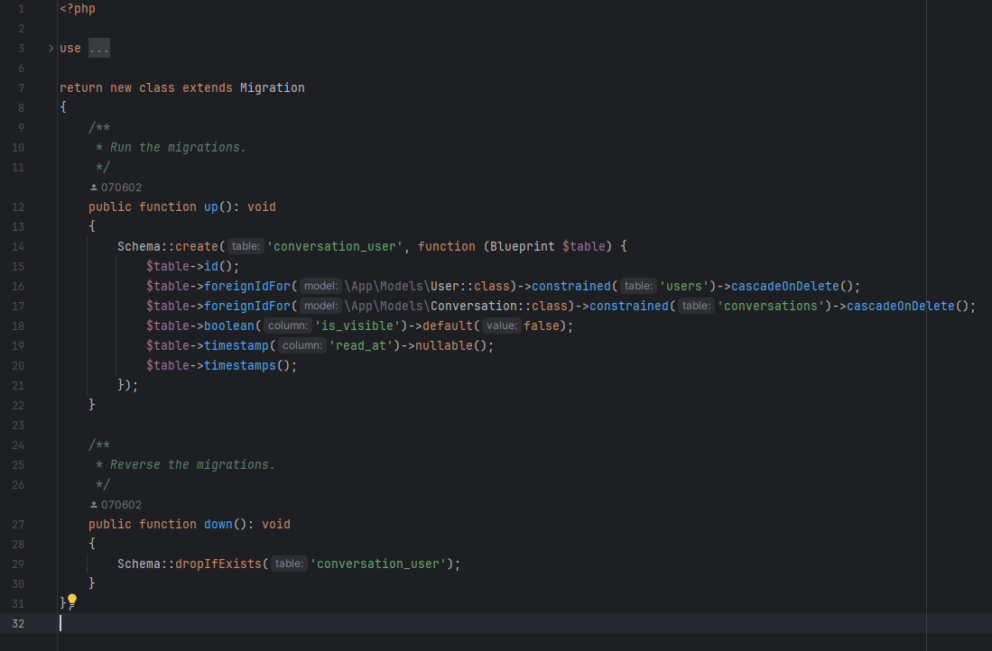Expand the folded use statements chevron
Viewport: 992px width, 651px height.
click(51, 48)
